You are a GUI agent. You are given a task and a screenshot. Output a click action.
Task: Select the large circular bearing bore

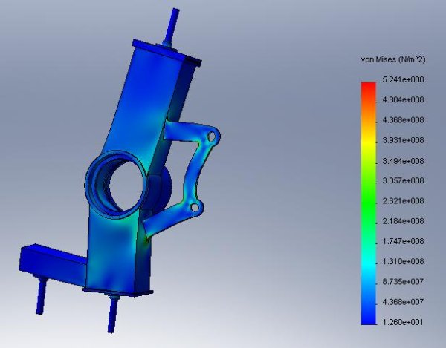[115, 180]
